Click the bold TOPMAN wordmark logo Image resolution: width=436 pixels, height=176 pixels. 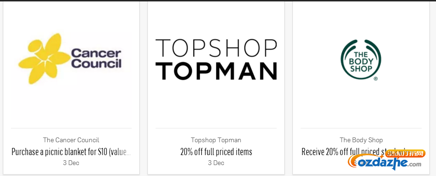[216, 71]
